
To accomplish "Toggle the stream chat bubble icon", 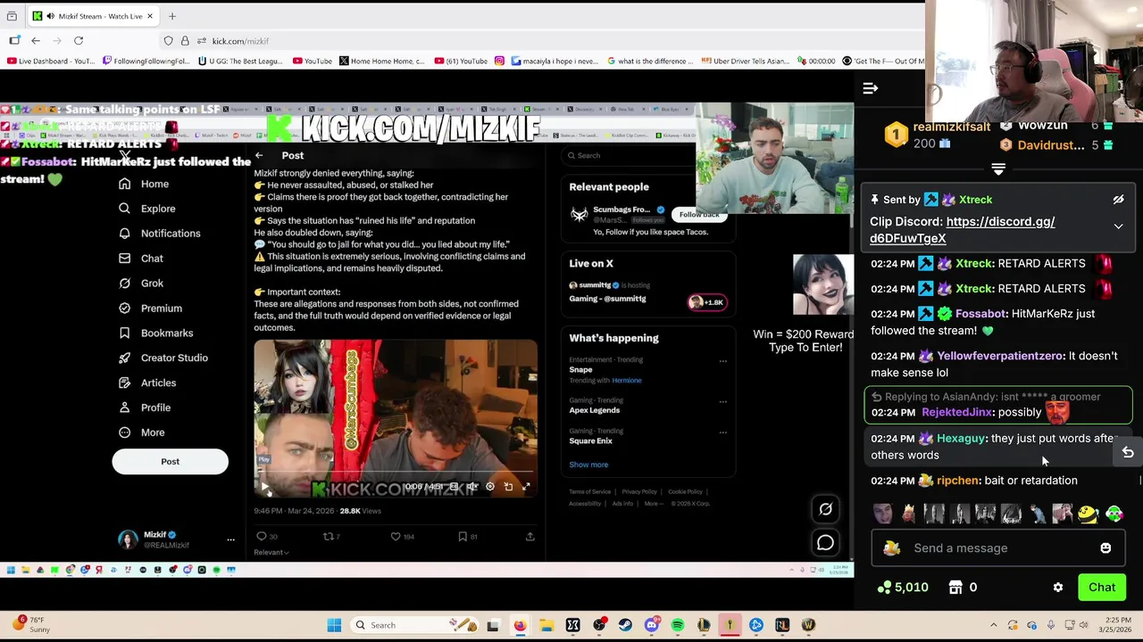I will pyautogui.click(x=825, y=542).
